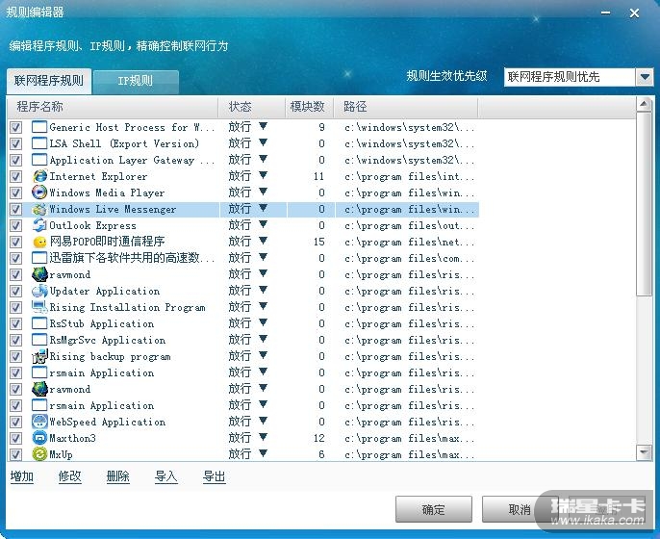Open status dropdown for Maxthon3

(x=263, y=437)
